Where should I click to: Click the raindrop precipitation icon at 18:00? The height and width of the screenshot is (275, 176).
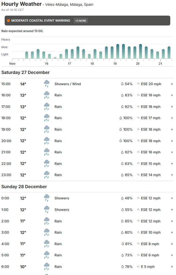pos(120,118)
